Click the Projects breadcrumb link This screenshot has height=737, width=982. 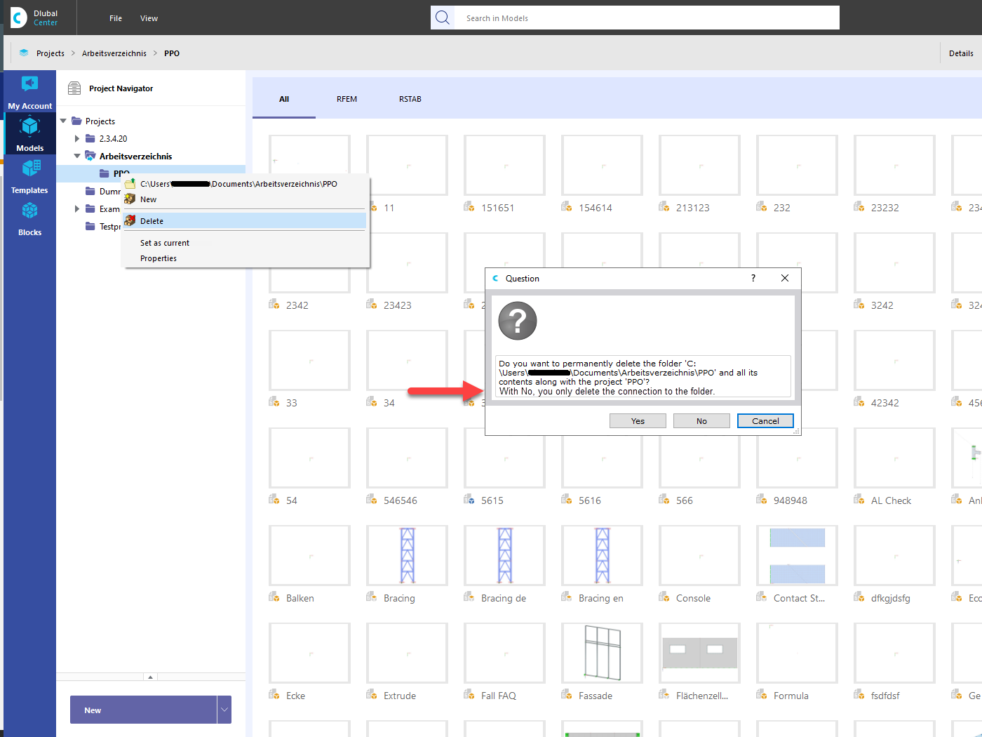[51, 53]
